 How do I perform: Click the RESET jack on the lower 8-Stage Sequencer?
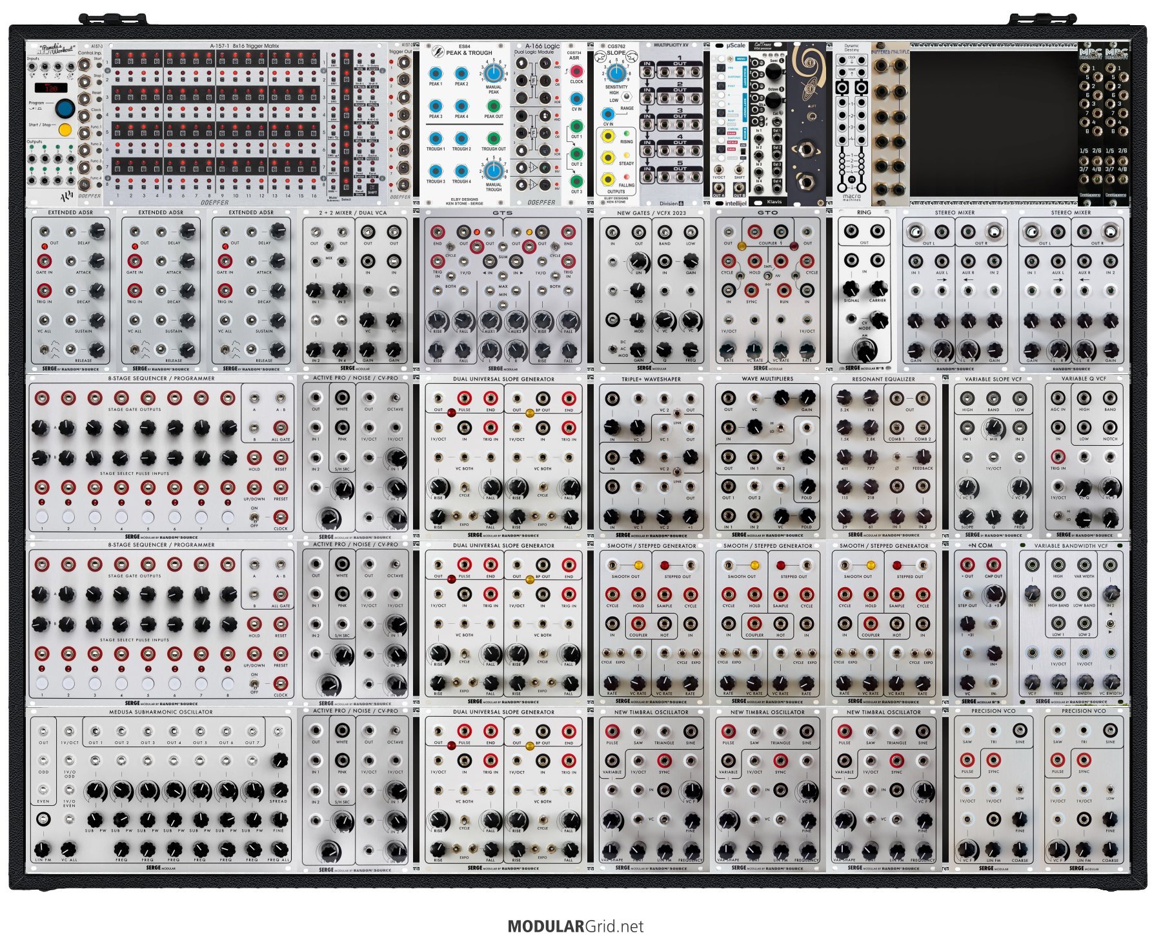click(x=281, y=624)
